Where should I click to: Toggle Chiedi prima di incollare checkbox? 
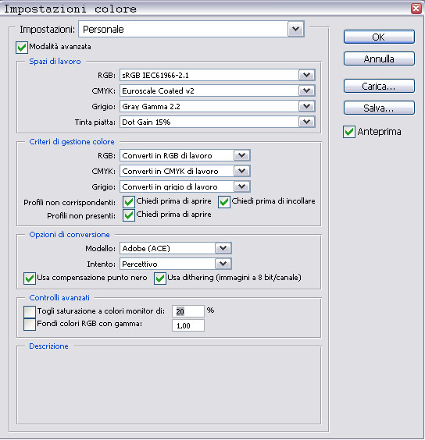point(224,202)
